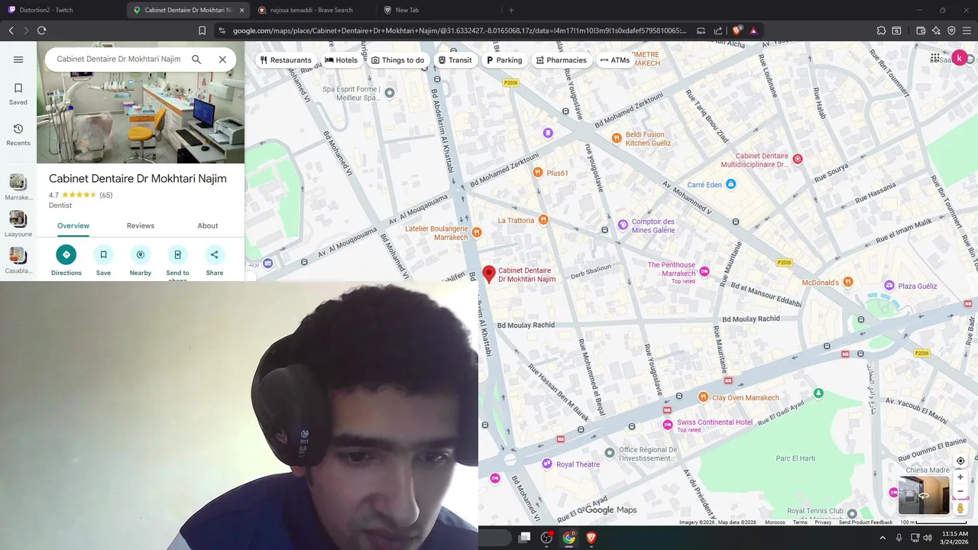Open the Google account avatar K
Viewport: 978px width, 550px height.
click(x=960, y=58)
